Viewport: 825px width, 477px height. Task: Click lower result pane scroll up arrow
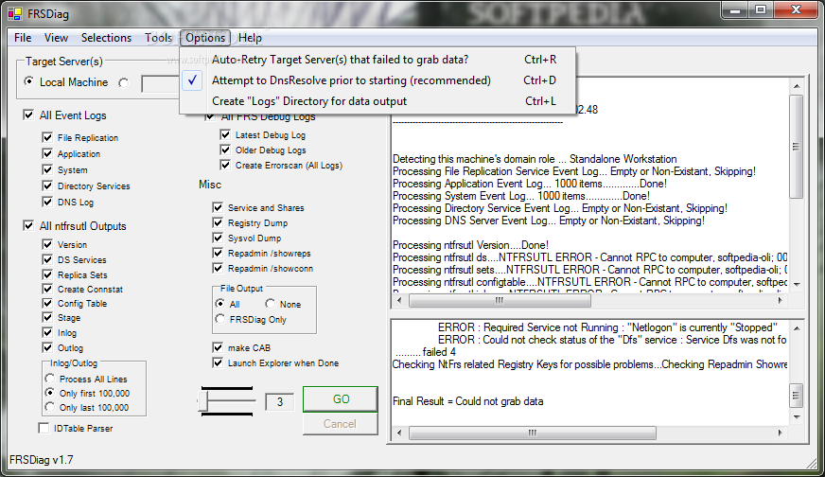point(797,328)
